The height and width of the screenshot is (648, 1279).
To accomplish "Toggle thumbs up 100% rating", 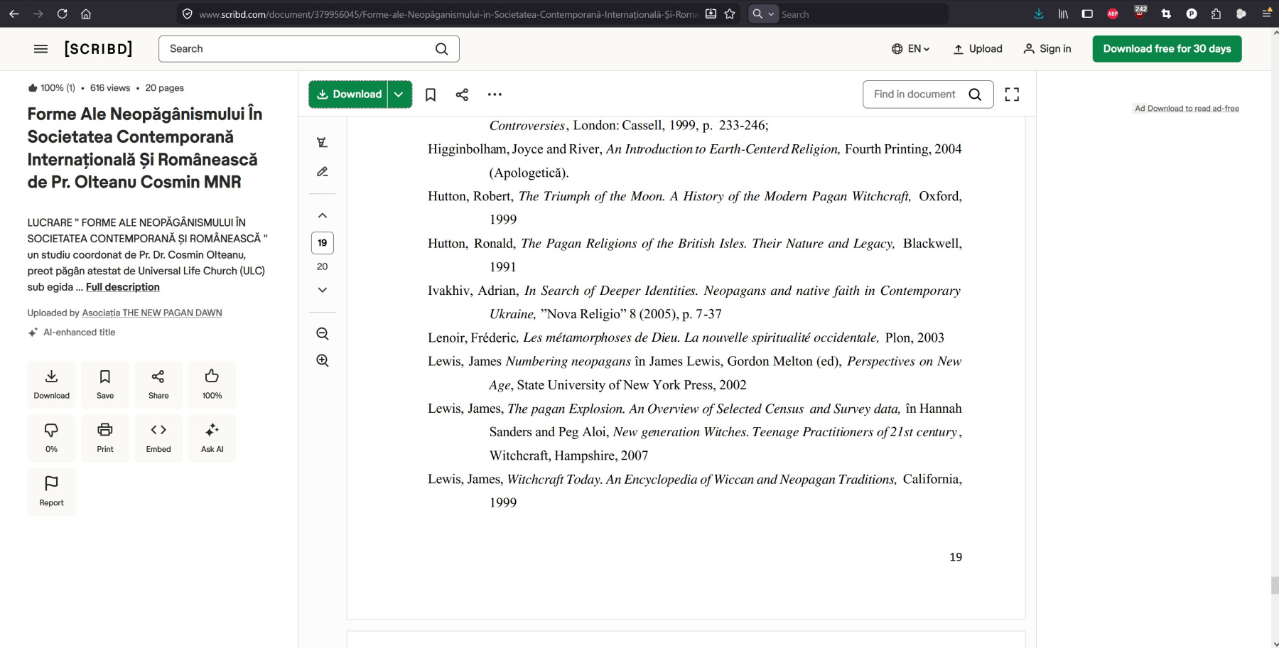I will pos(212,384).
